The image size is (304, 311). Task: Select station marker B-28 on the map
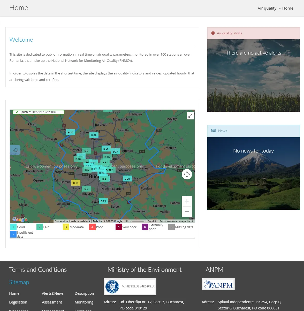pyautogui.click(x=127, y=179)
